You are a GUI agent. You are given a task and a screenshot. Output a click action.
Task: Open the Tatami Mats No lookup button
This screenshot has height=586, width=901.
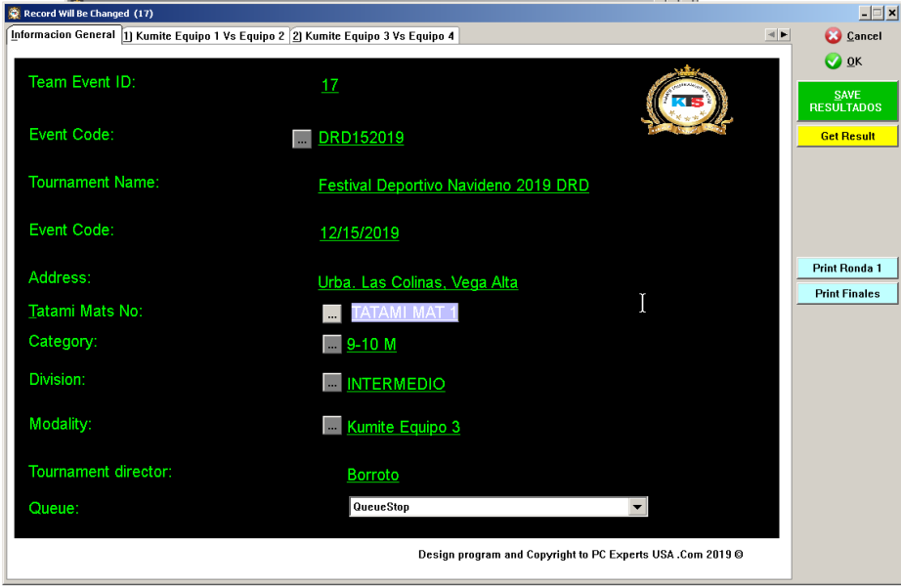tap(331, 314)
